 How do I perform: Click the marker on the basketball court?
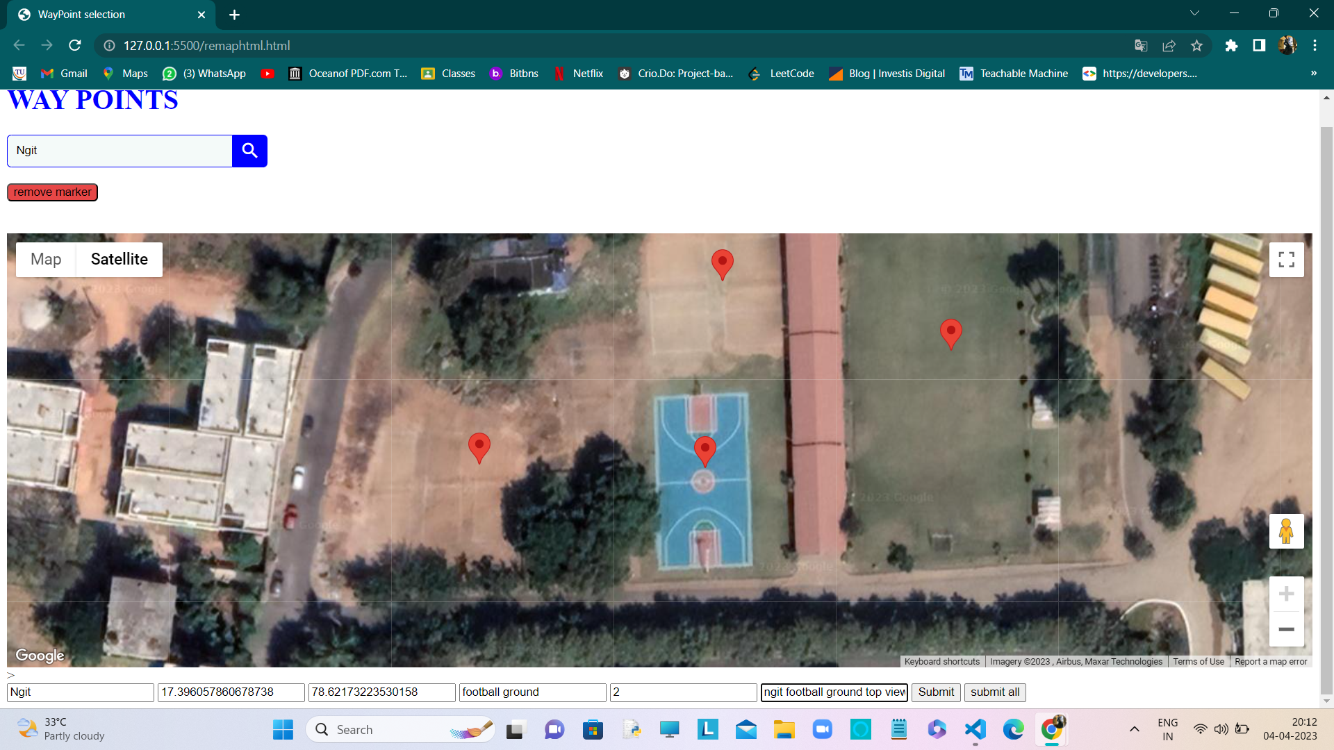[x=705, y=449]
